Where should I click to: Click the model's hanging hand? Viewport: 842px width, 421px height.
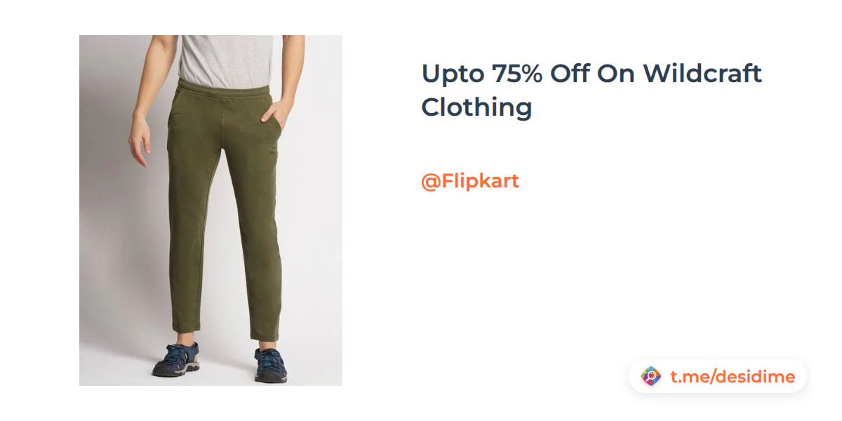coord(139,142)
